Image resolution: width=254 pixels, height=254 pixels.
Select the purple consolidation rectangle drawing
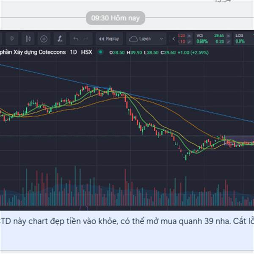coord(239,141)
